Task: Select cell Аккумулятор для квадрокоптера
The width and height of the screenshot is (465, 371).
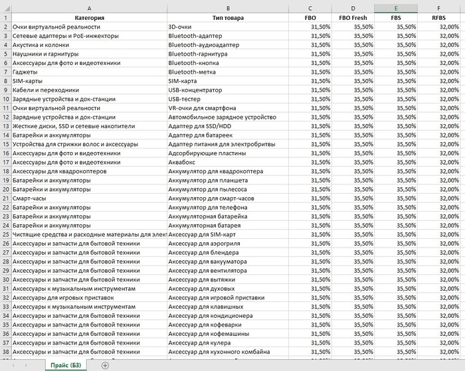Action: tap(228, 171)
